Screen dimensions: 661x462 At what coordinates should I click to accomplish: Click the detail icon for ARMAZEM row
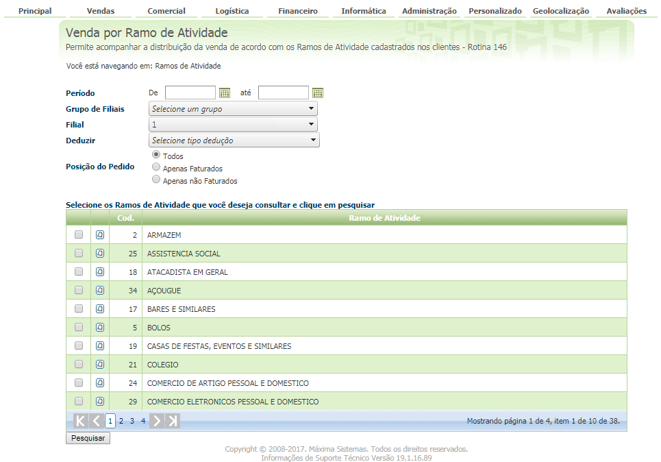(x=100, y=234)
